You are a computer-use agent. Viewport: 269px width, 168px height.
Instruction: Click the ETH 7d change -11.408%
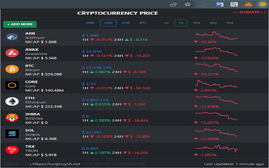206,107
